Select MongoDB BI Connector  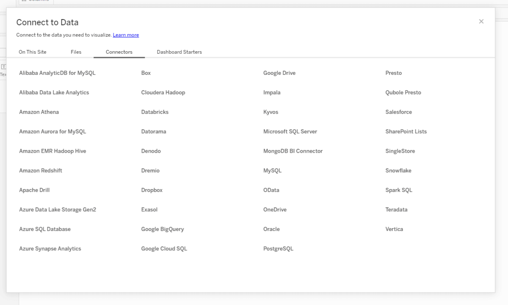point(293,151)
